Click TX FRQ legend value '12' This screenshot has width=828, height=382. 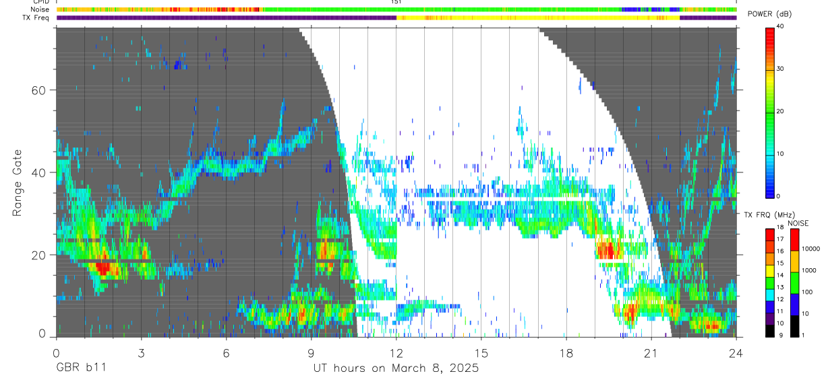[x=781, y=299]
